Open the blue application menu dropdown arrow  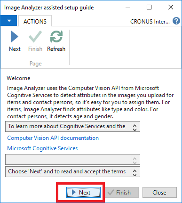8,21
